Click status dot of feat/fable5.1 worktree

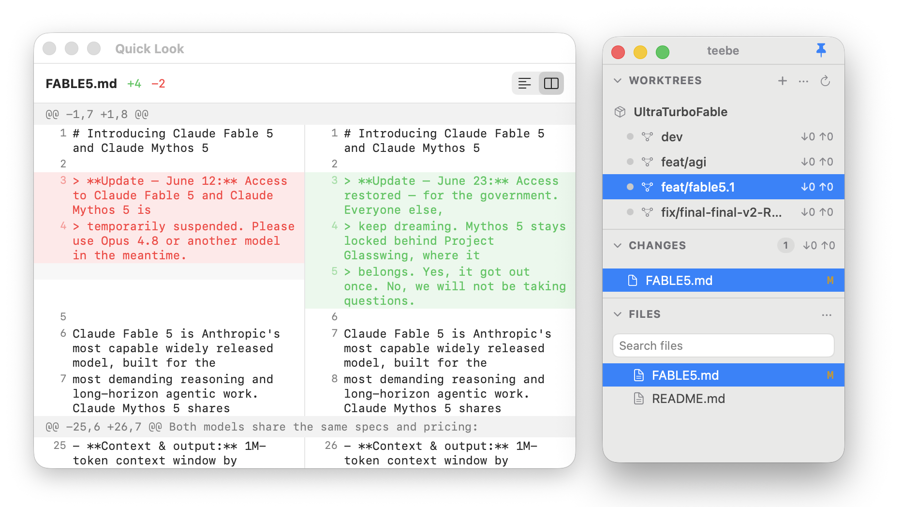coord(630,187)
